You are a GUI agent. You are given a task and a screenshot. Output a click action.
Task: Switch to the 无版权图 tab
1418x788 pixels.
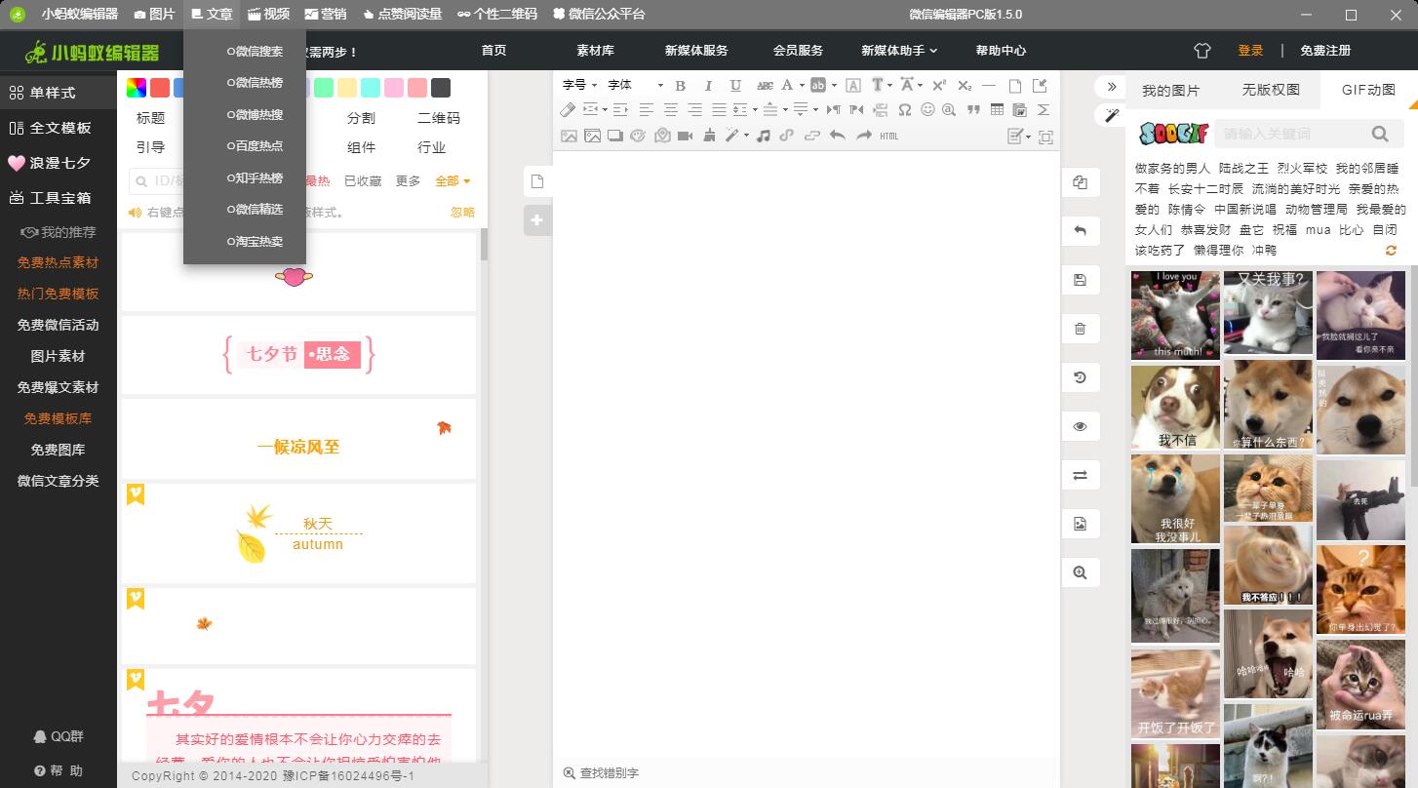[1271, 90]
